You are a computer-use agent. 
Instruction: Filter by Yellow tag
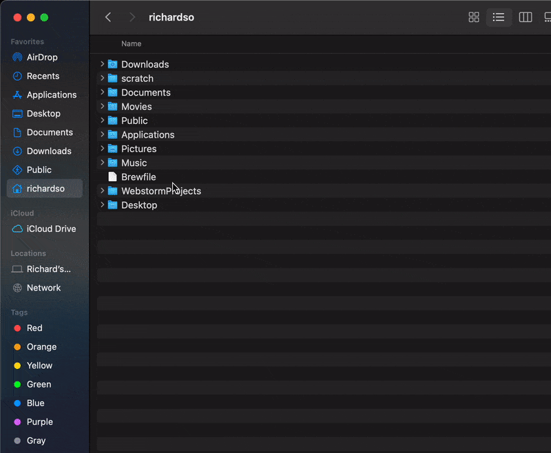pyautogui.click(x=44, y=366)
